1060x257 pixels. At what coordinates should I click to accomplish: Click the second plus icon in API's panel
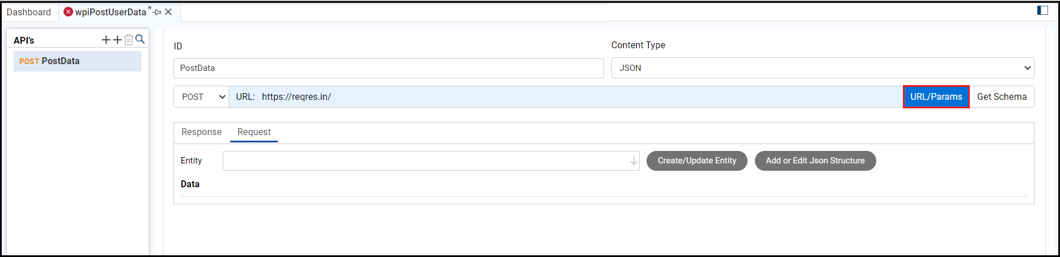117,40
